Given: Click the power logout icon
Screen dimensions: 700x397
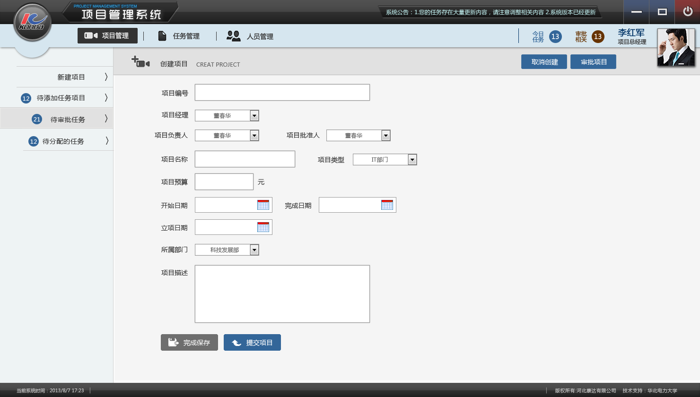Looking at the screenshot, I should (688, 12).
